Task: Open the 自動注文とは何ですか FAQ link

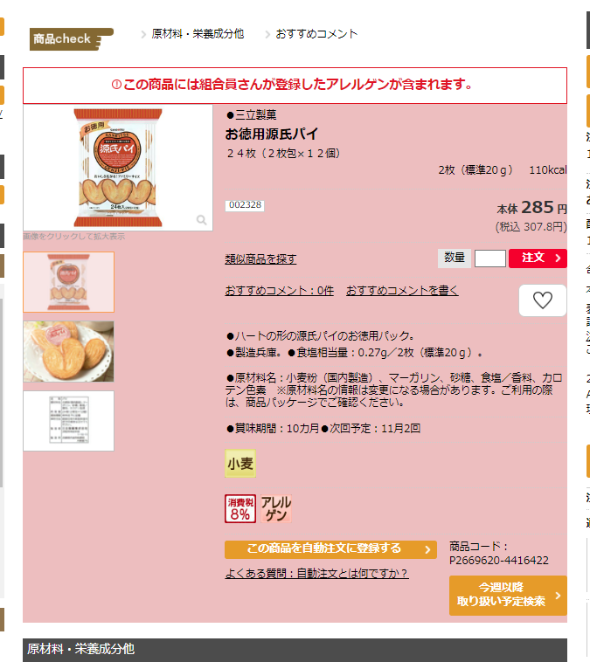Action: pos(316,573)
